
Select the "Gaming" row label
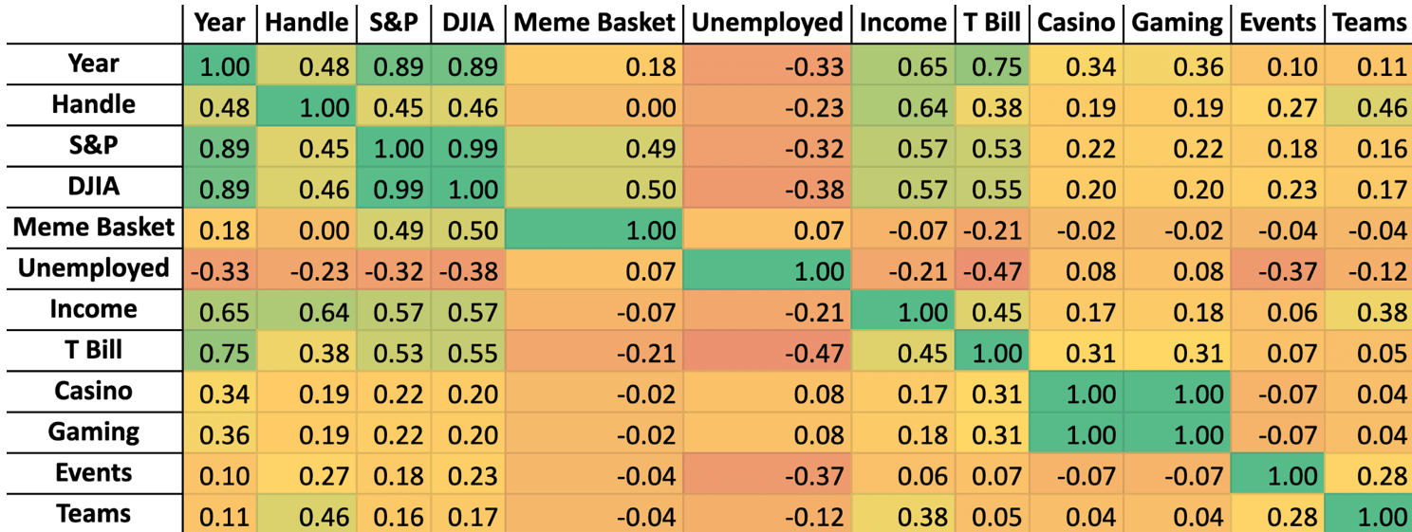93,432
